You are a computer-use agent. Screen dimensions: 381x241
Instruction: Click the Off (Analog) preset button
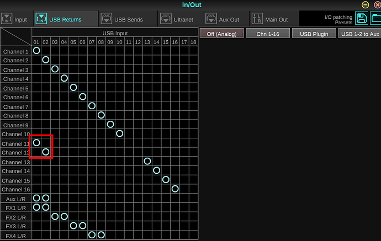[221, 34]
